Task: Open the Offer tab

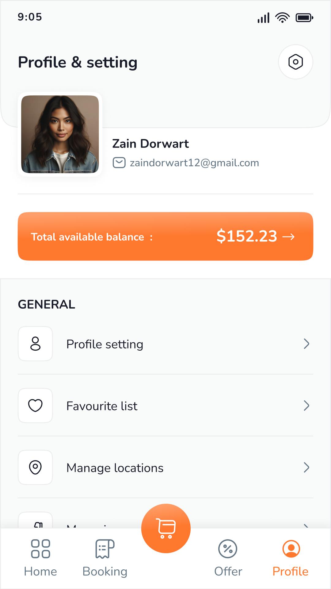Action: (x=228, y=558)
